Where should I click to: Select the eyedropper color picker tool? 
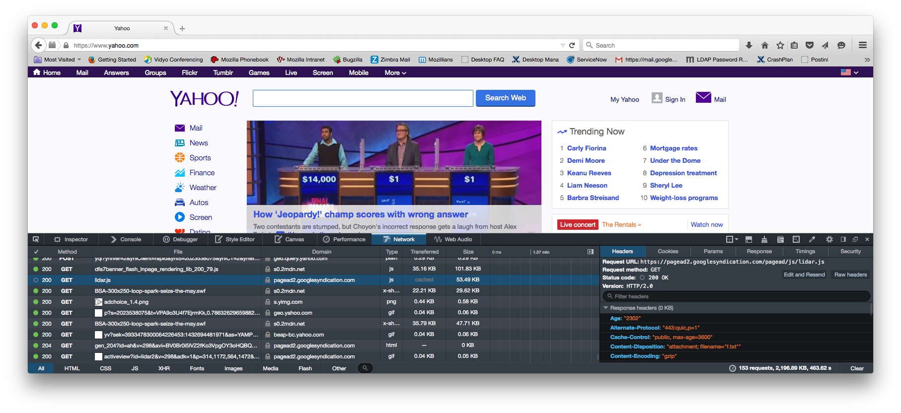(x=812, y=239)
